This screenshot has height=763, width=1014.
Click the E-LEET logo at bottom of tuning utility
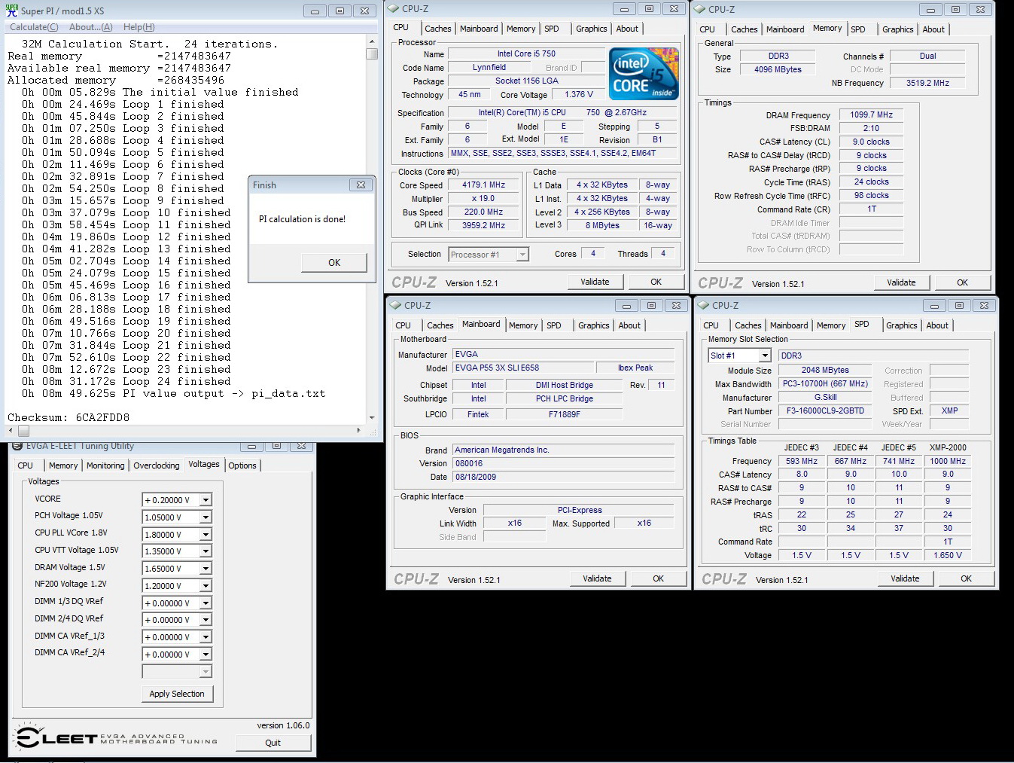click(116, 737)
